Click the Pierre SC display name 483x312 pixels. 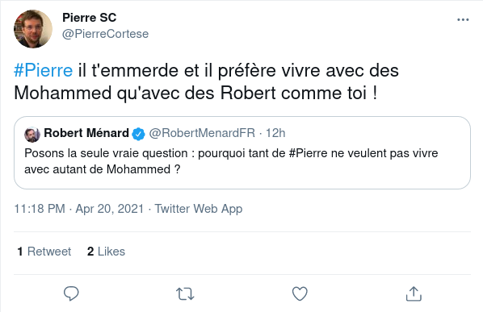coord(90,18)
